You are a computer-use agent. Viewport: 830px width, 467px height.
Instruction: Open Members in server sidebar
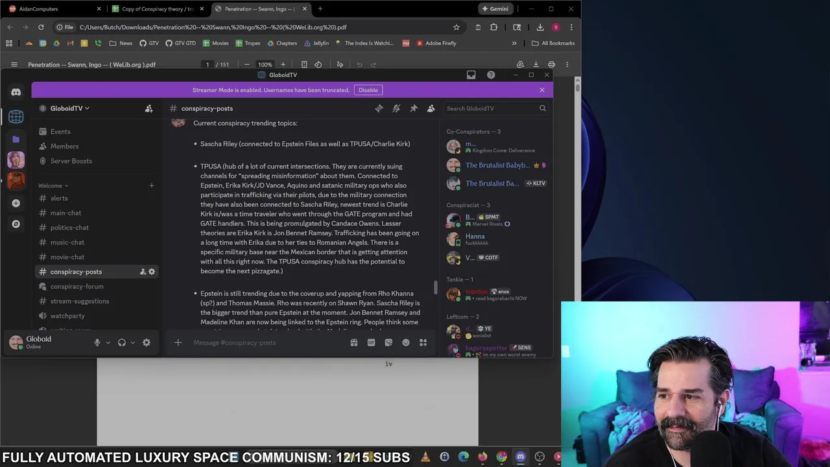(x=96, y=147)
